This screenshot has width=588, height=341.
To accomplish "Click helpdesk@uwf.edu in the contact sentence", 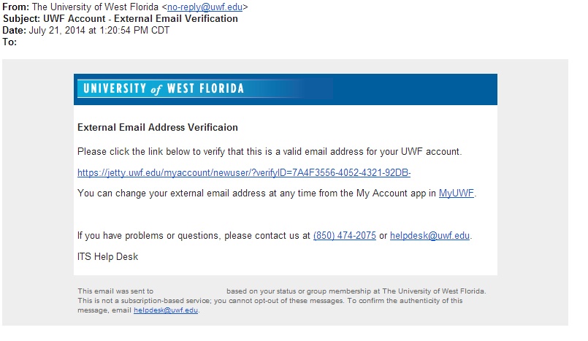I will click(429, 236).
